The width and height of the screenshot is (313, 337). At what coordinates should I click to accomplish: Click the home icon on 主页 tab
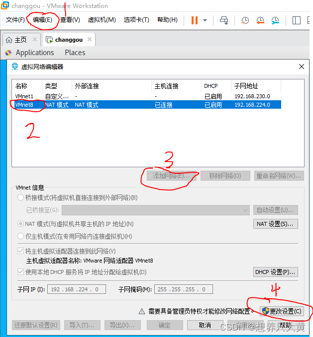[9, 40]
